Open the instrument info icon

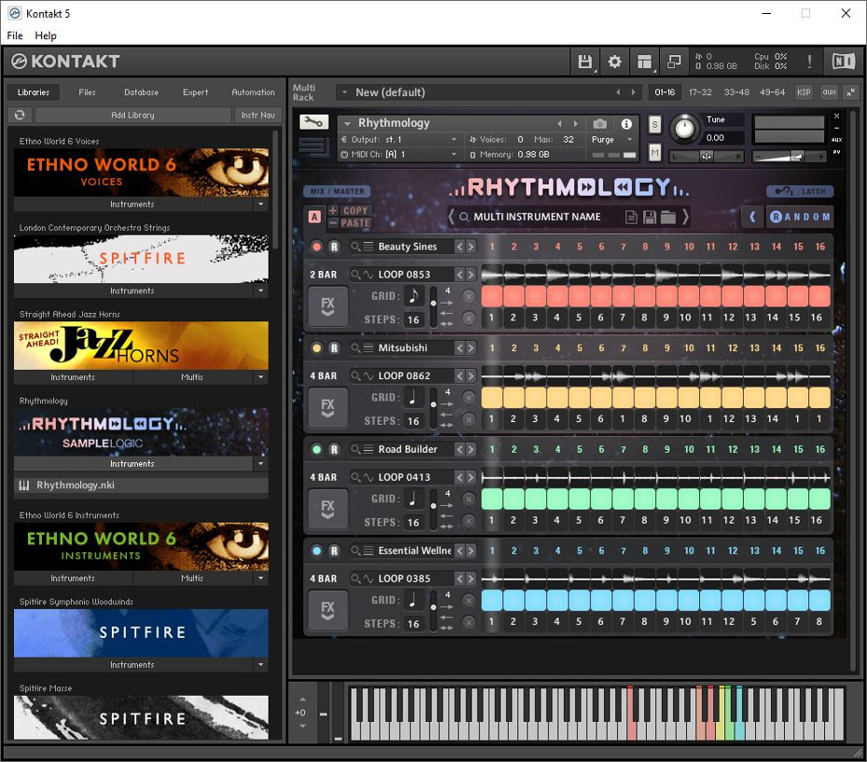626,124
